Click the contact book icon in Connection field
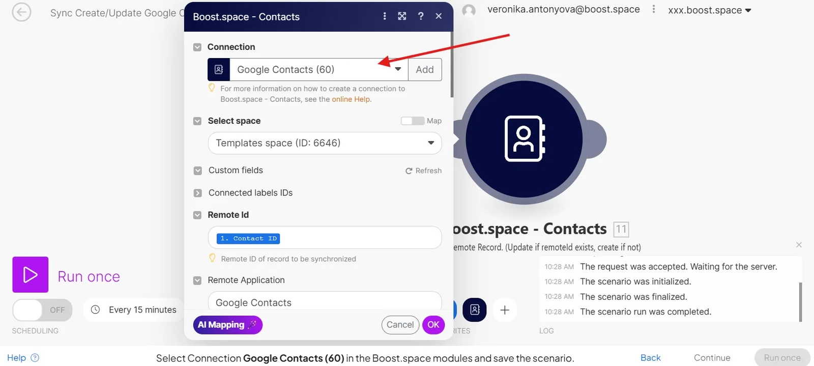 219,70
